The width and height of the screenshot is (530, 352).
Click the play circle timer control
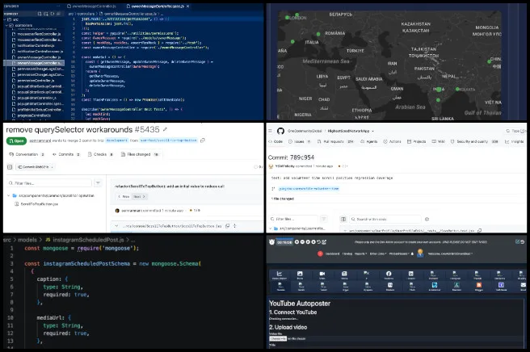tap(308, 242)
